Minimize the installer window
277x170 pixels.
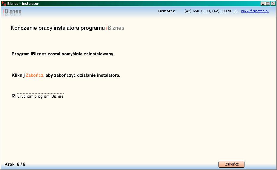point(263,4)
